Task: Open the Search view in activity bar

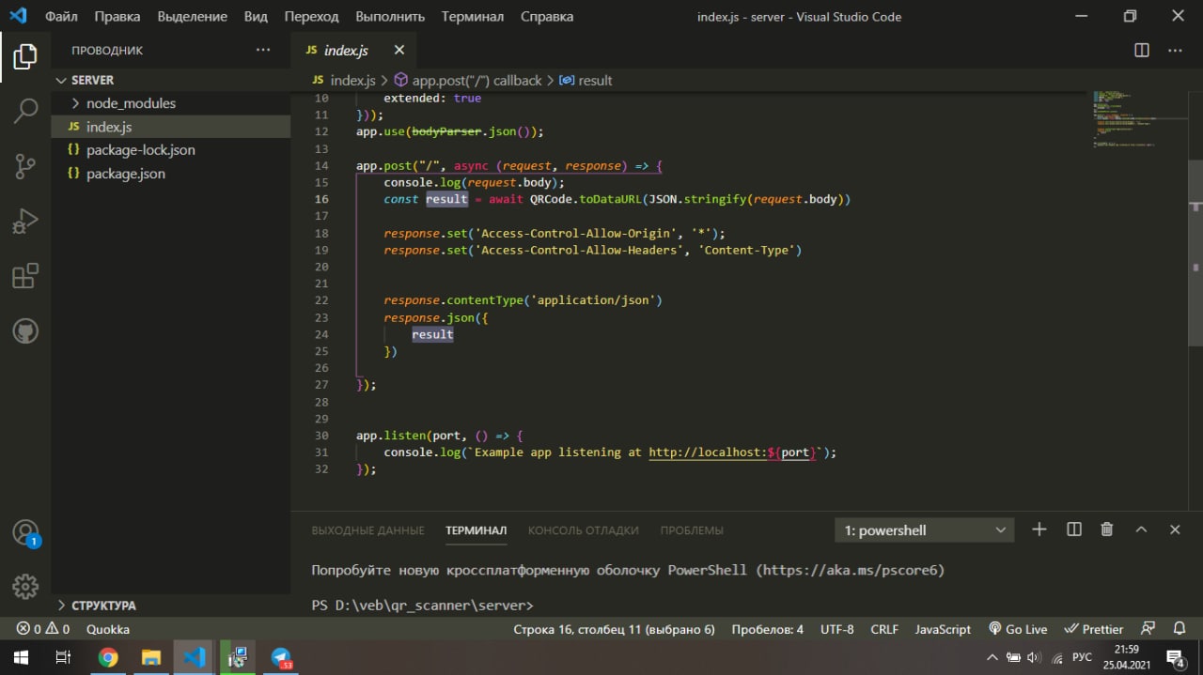Action: [25, 110]
